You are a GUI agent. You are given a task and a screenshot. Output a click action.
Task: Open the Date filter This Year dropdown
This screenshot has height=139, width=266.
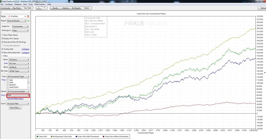[x=19, y=63]
